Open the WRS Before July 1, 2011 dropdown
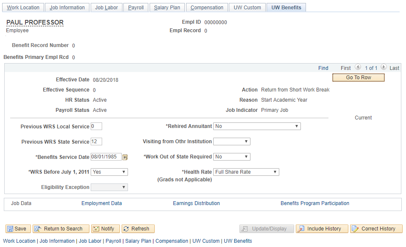 (109, 172)
